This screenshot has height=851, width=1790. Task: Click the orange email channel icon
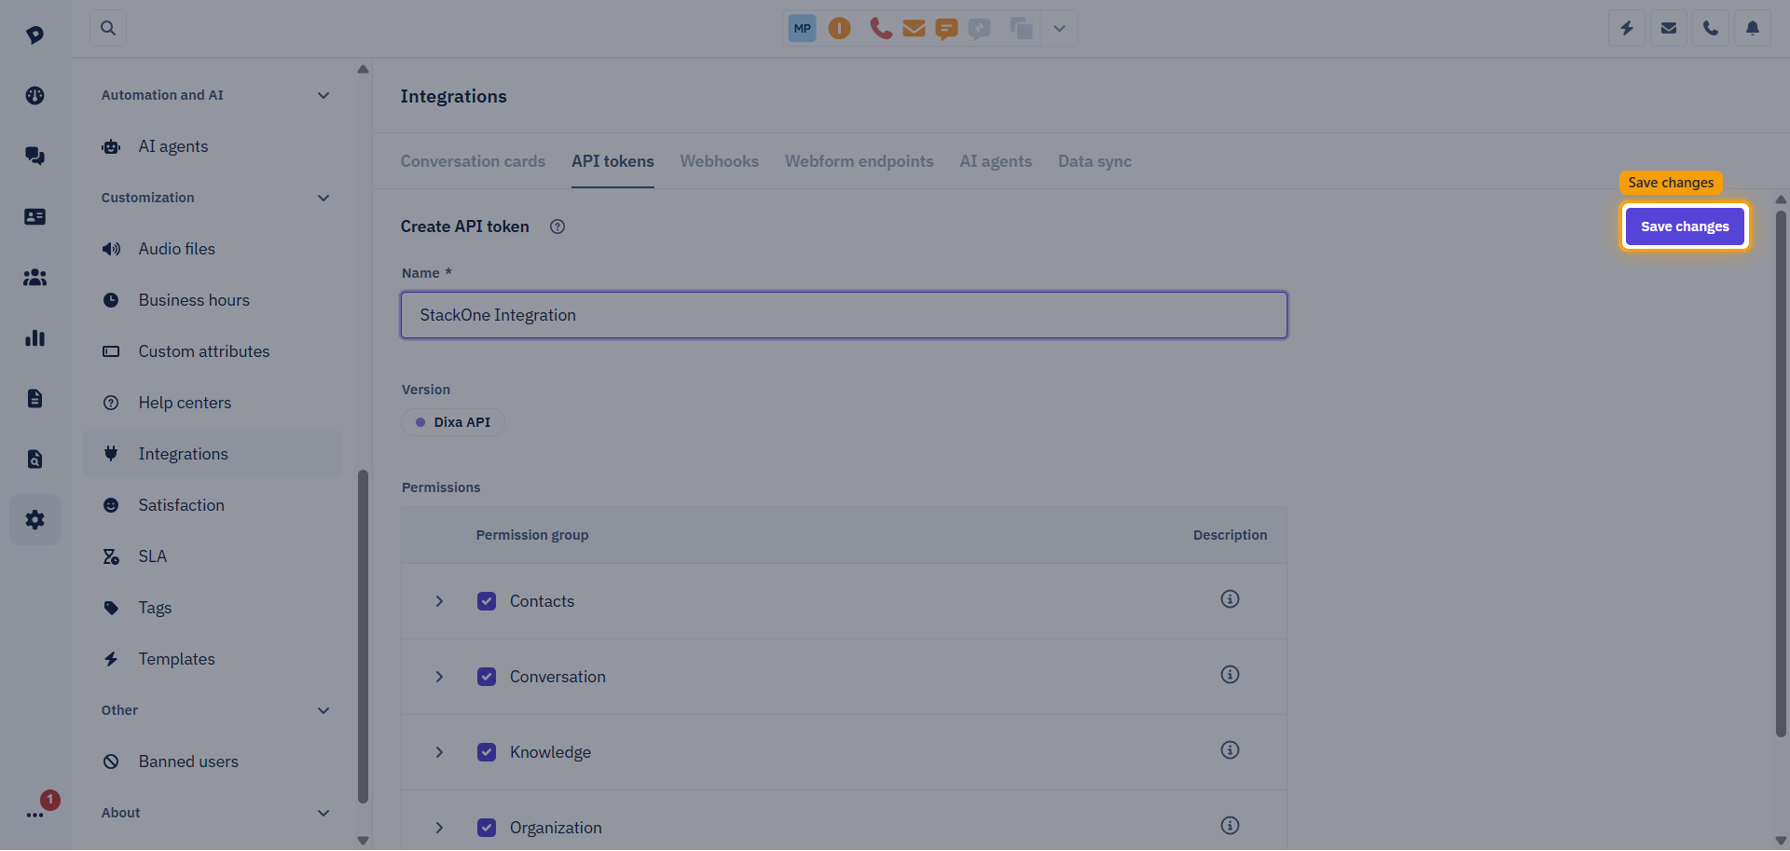pyautogui.click(x=914, y=29)
